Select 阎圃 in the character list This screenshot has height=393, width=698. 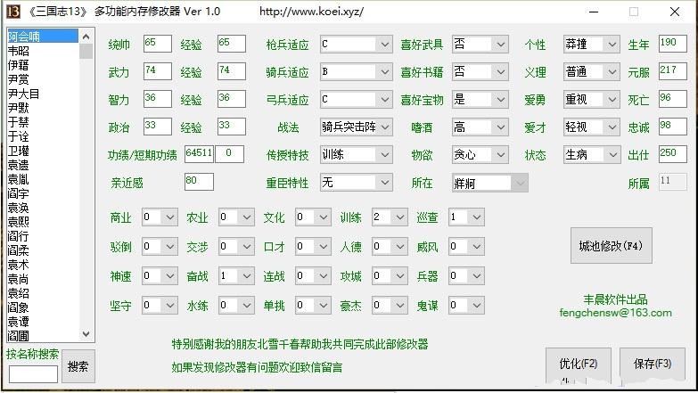[x=43, y=336]
